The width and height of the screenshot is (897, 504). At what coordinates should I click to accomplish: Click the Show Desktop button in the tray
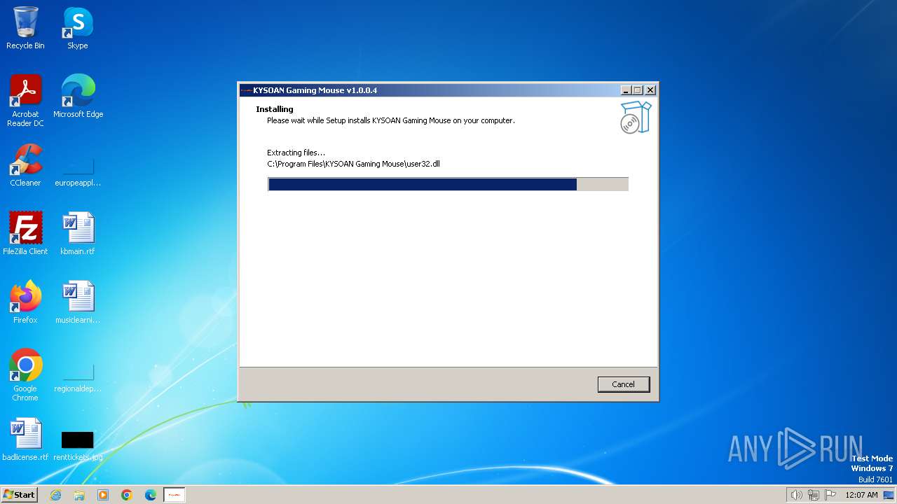coord(889,495)
